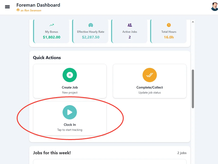Click the vertical scrollbar thumb
This screenshot has height=164, width=218.
coord(193,89)
